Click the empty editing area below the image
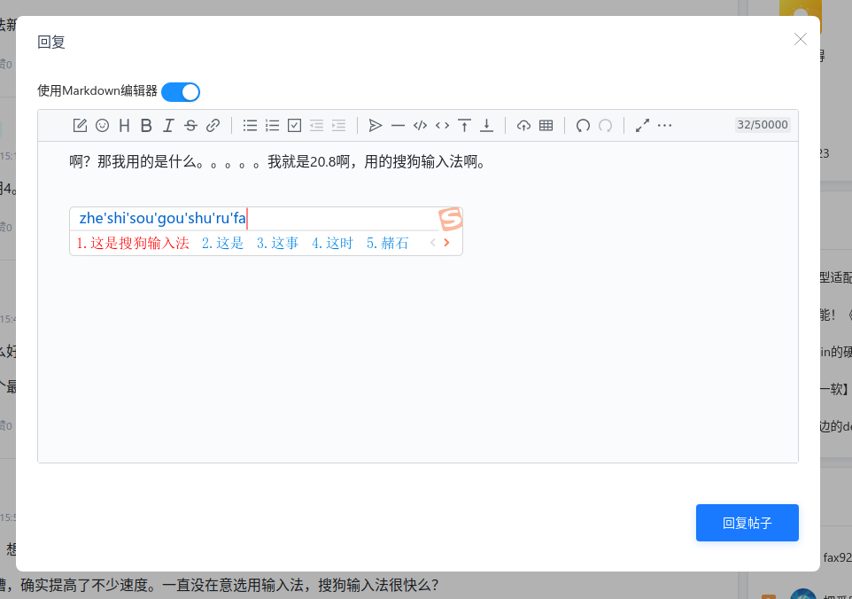 [x=418, y=359]
